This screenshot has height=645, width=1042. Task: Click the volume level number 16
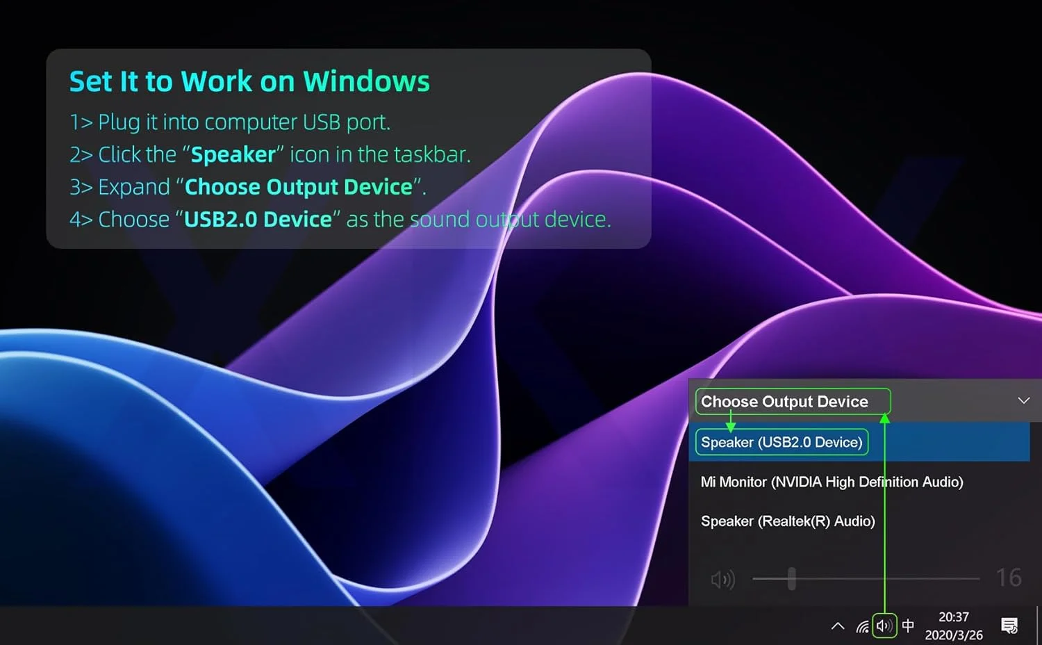click(1008, 578)
